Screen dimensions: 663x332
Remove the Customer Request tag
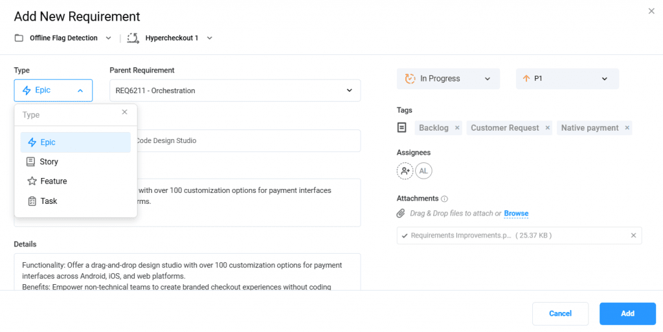tap(548, 128)
